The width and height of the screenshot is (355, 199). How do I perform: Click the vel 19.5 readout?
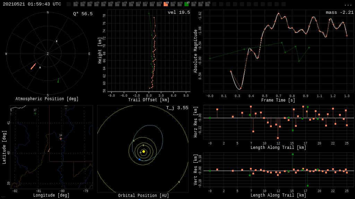click(179, 12)
